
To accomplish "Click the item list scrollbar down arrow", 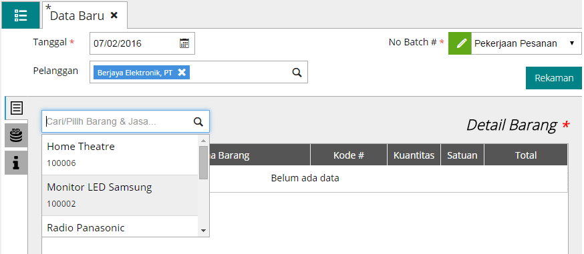I will click(x=203, y=231).
